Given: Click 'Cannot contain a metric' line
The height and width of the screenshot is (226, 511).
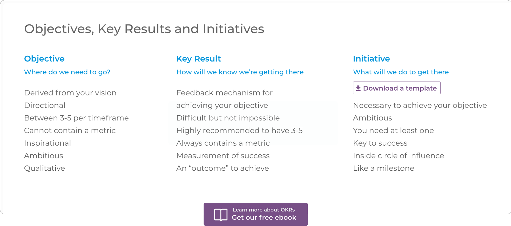Looking at the screenshot, I should click(70, 131).
